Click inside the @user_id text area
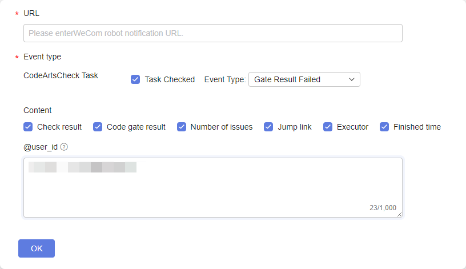 click(x=213, y=187)
